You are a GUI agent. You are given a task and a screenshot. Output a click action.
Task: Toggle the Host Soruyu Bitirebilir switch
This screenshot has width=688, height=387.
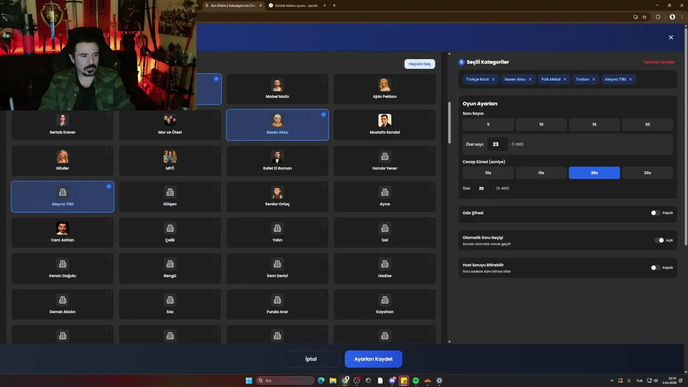[x=655, y=268]
